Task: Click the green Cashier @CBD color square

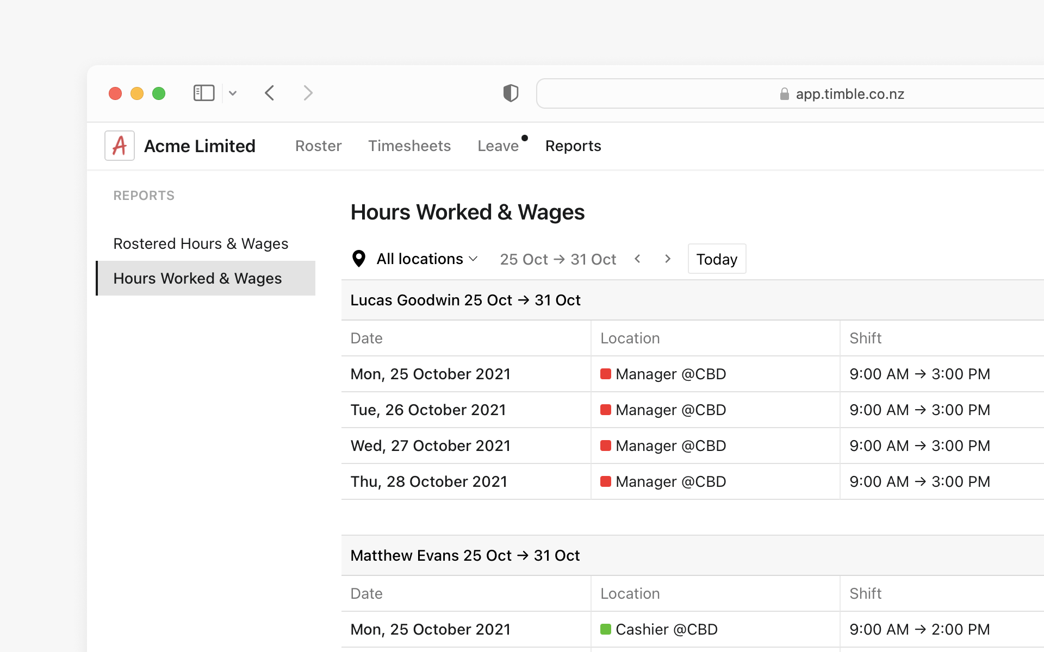Action: (x=606, y=629)
